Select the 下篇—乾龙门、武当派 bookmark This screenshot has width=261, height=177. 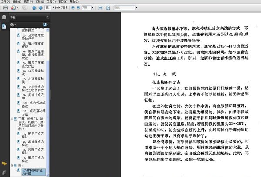(x=31, y=124)
